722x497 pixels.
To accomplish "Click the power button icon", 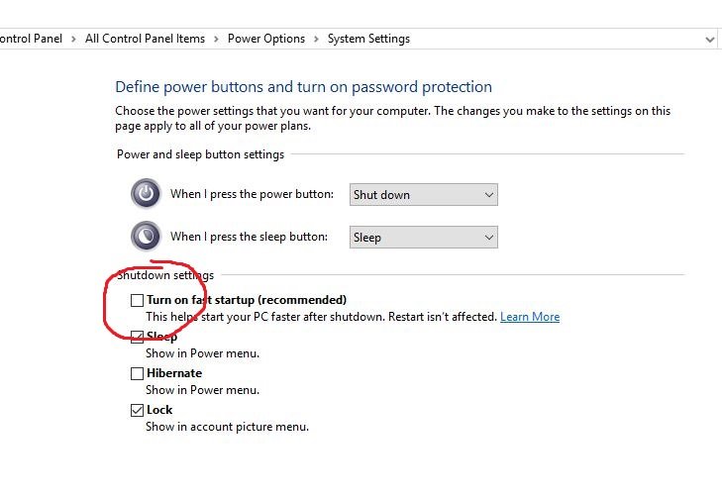I will point(146,194).
